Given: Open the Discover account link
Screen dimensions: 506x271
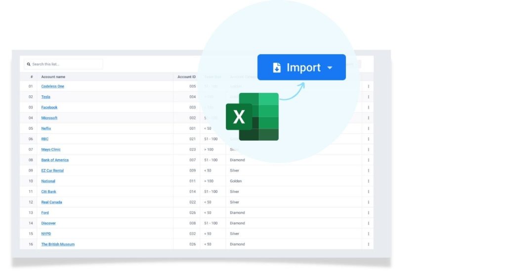Looking at the screenshot, I should point(48,223).
